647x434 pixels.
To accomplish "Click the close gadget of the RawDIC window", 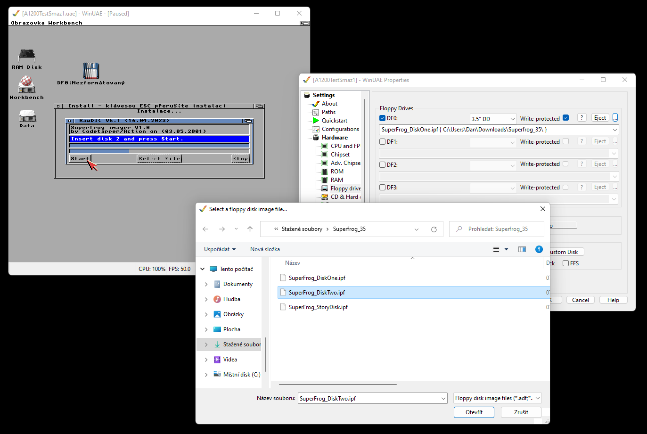I will point(69,121).
